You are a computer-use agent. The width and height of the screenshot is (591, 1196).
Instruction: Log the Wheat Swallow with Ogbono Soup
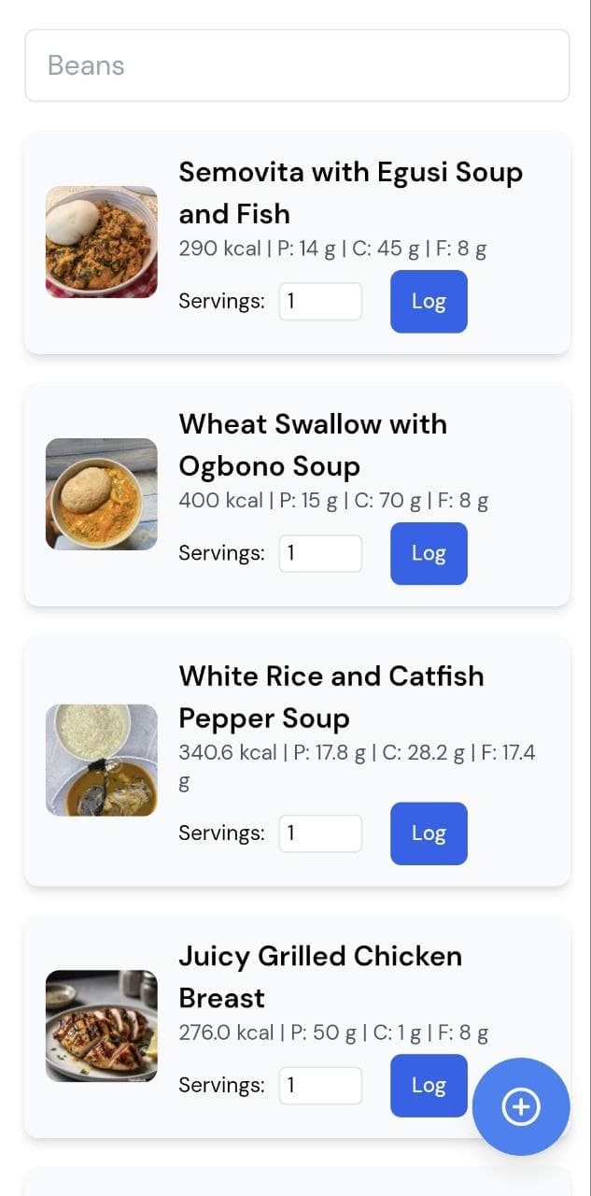tap(429, 553)
